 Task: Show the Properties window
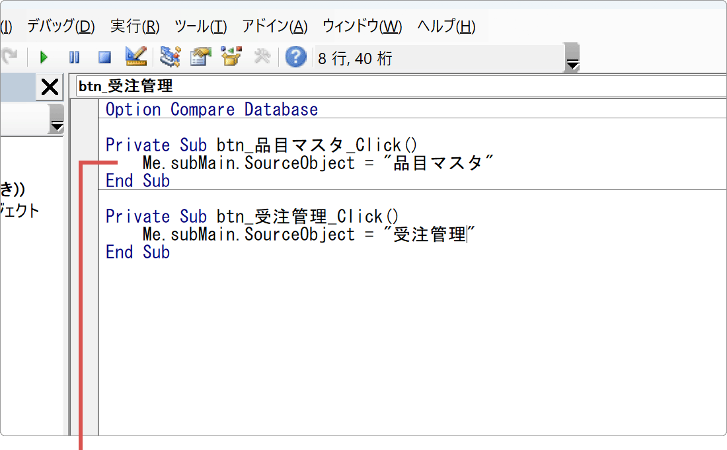[x=200, y=57]
